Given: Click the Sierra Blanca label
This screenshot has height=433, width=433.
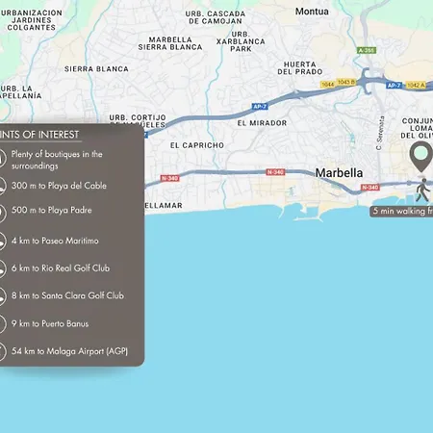Looking at the screenshot, I should point(96,69).
